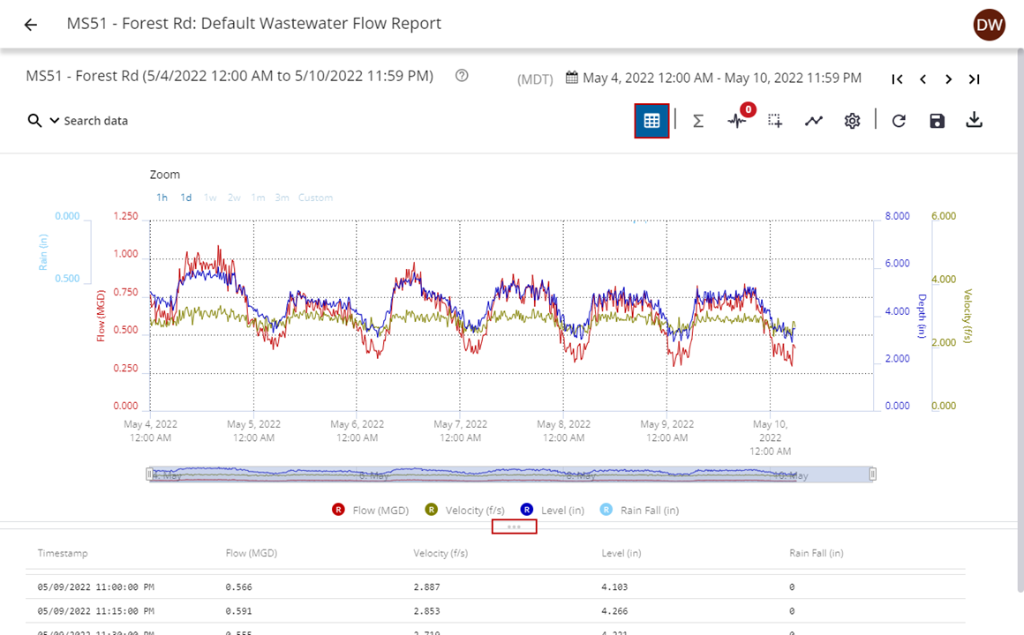Refresh the report data
Screen dimensions: 1024x635
click(x=899, y=121)
